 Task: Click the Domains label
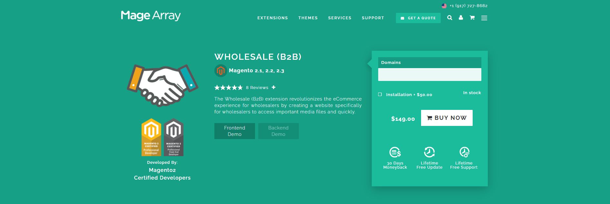(391, 63)
